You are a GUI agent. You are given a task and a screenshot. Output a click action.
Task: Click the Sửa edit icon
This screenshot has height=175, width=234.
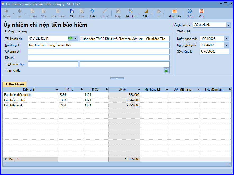point(43,11)
